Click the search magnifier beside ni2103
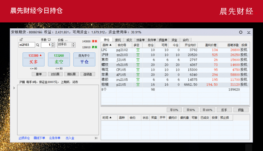263x151 pixels. pos(38,45)
